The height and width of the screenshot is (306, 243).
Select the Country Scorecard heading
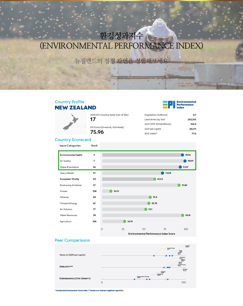(73, 140)
